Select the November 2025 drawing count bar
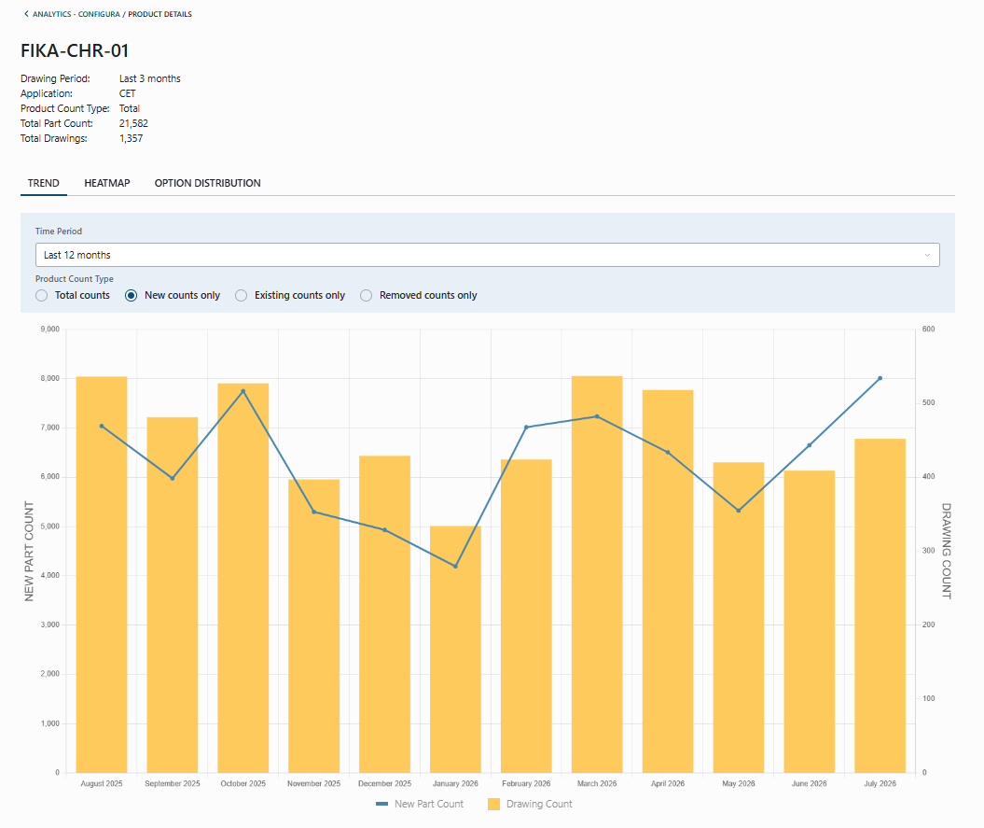 pyautogui.click(x=313, y=625)
